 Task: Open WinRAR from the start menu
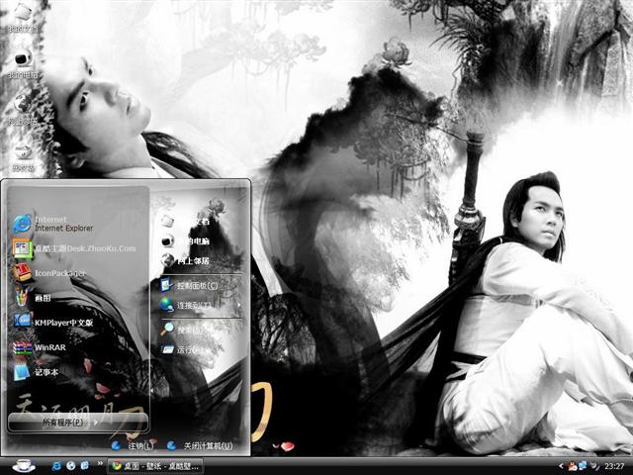49,347
